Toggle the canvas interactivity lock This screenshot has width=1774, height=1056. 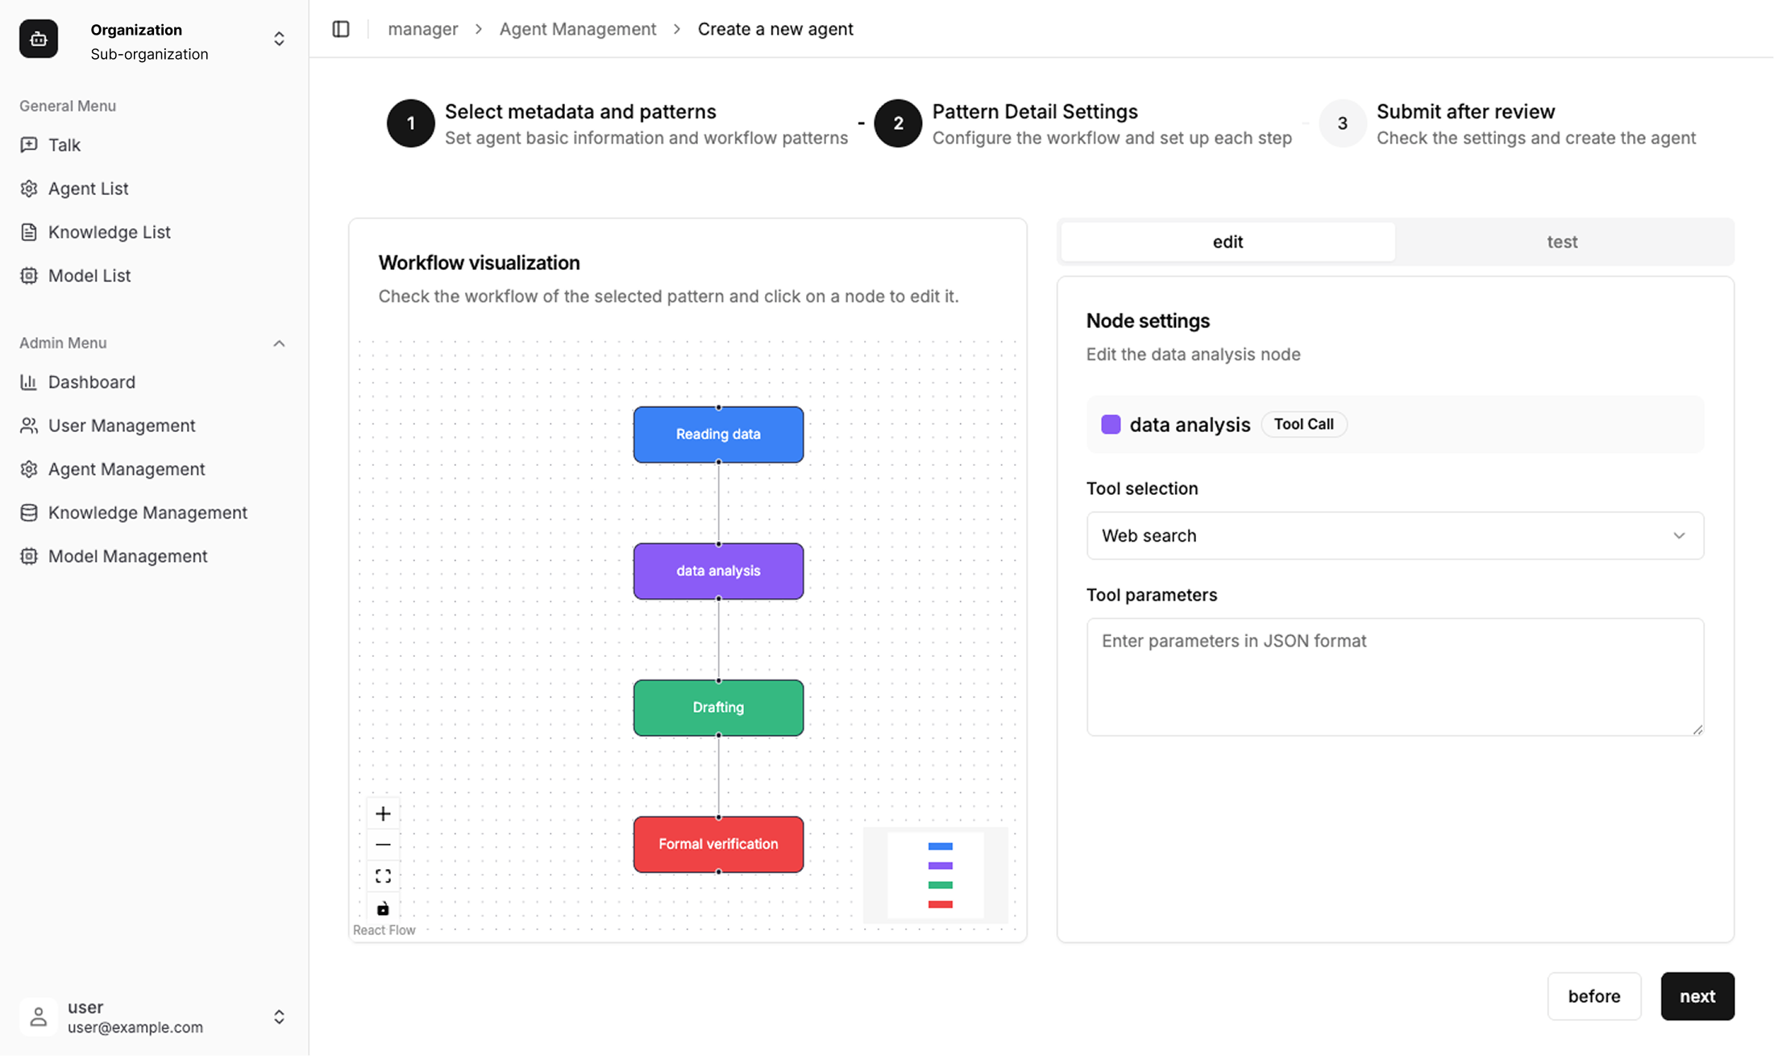[383, 908]
